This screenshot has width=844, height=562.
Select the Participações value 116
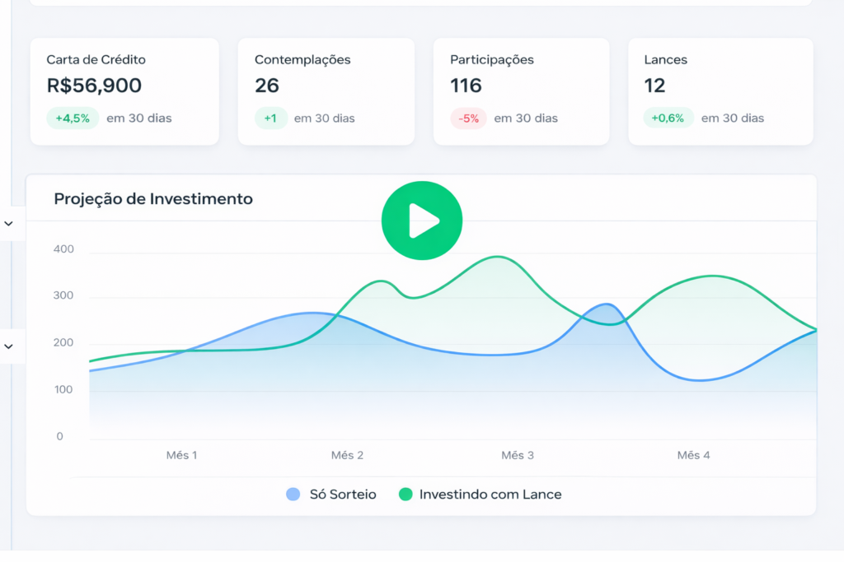[466, 86]
